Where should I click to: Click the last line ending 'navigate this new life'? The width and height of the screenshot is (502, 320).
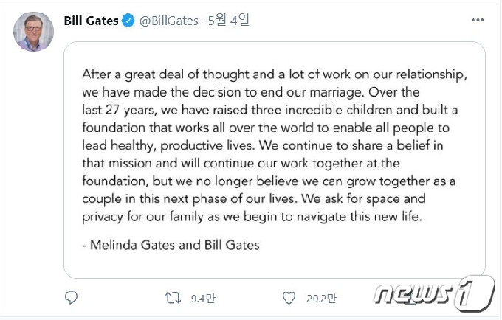250,217
